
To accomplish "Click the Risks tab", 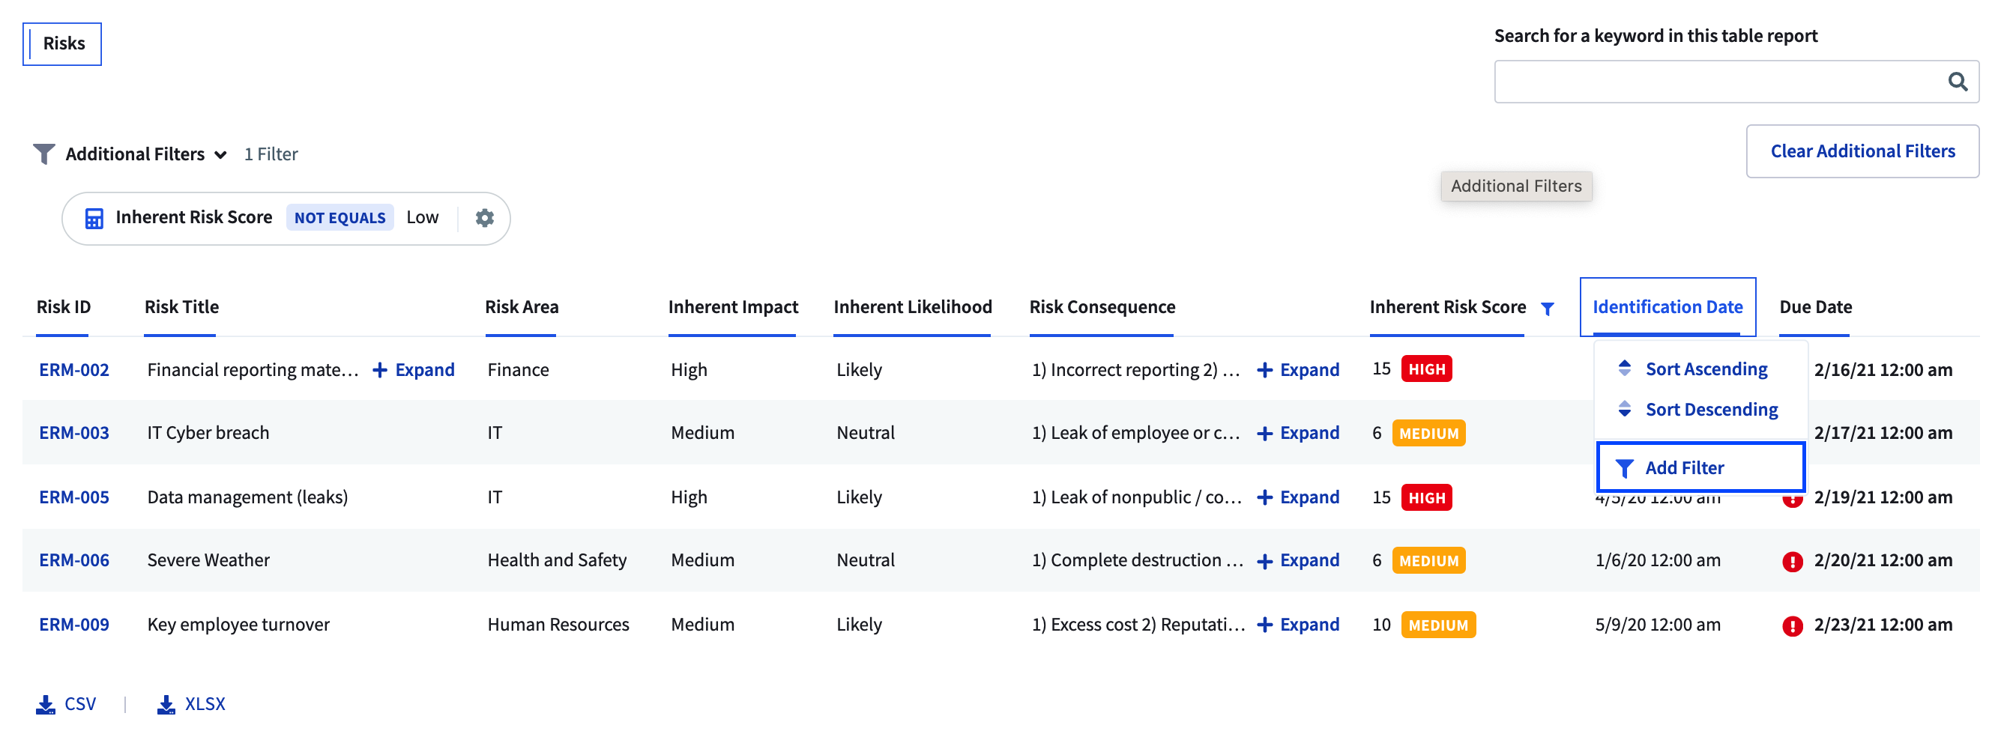I will click(x=63, y=43).
